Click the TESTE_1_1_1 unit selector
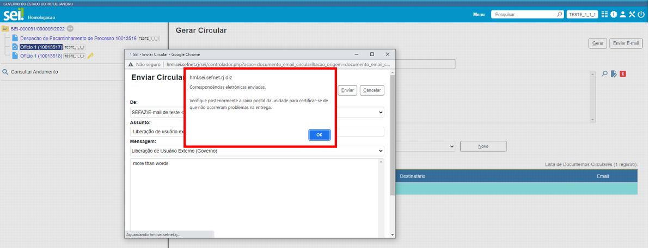 pos(582,15)
